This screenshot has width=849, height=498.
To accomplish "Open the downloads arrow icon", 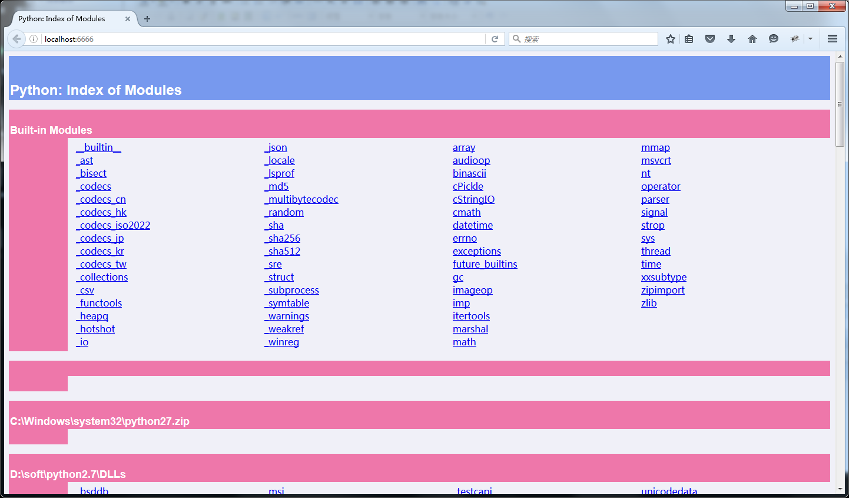I will pyautogui.click(x=731, y=39).
